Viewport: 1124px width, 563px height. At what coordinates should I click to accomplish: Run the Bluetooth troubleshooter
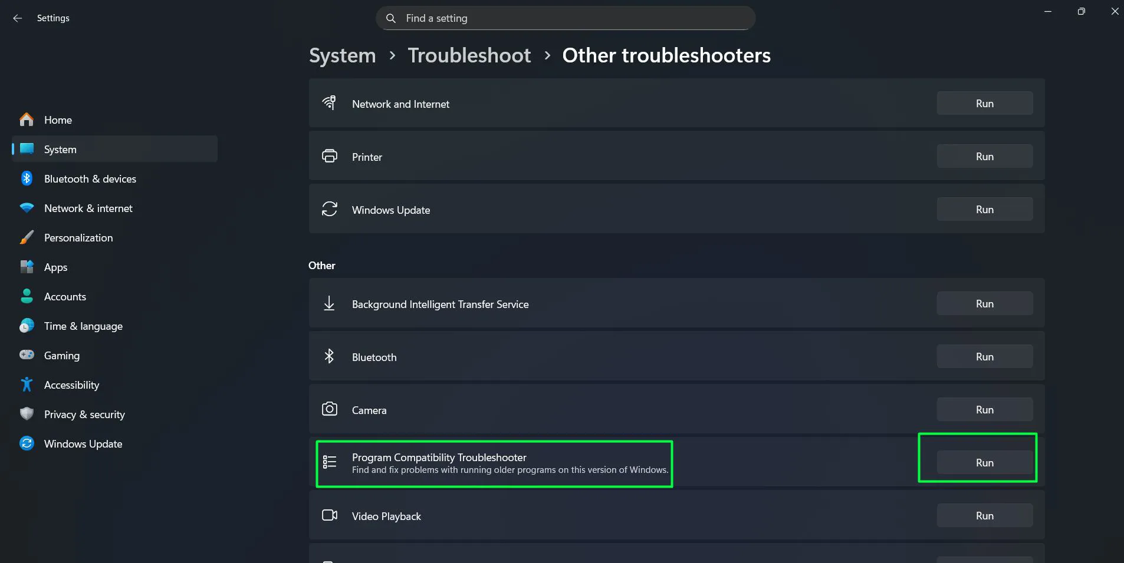(984, 356)
